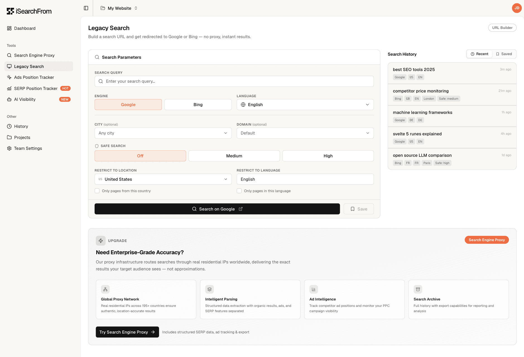Click the Dashboard grid icon

pos(9,28)
